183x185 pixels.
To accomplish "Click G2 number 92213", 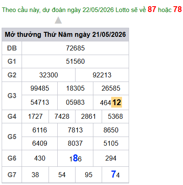I will point(102,75).
